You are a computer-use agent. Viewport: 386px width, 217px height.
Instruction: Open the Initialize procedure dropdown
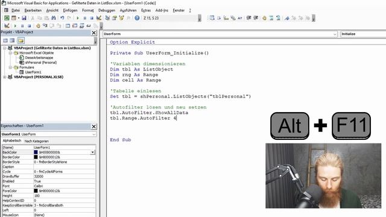point(363,34)
